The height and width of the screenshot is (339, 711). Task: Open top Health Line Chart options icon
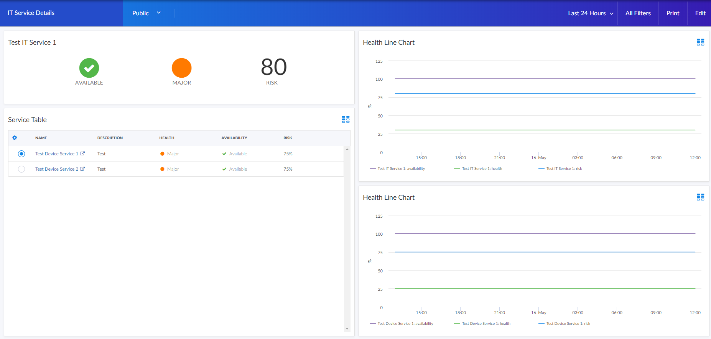click(x=700, y=42)
